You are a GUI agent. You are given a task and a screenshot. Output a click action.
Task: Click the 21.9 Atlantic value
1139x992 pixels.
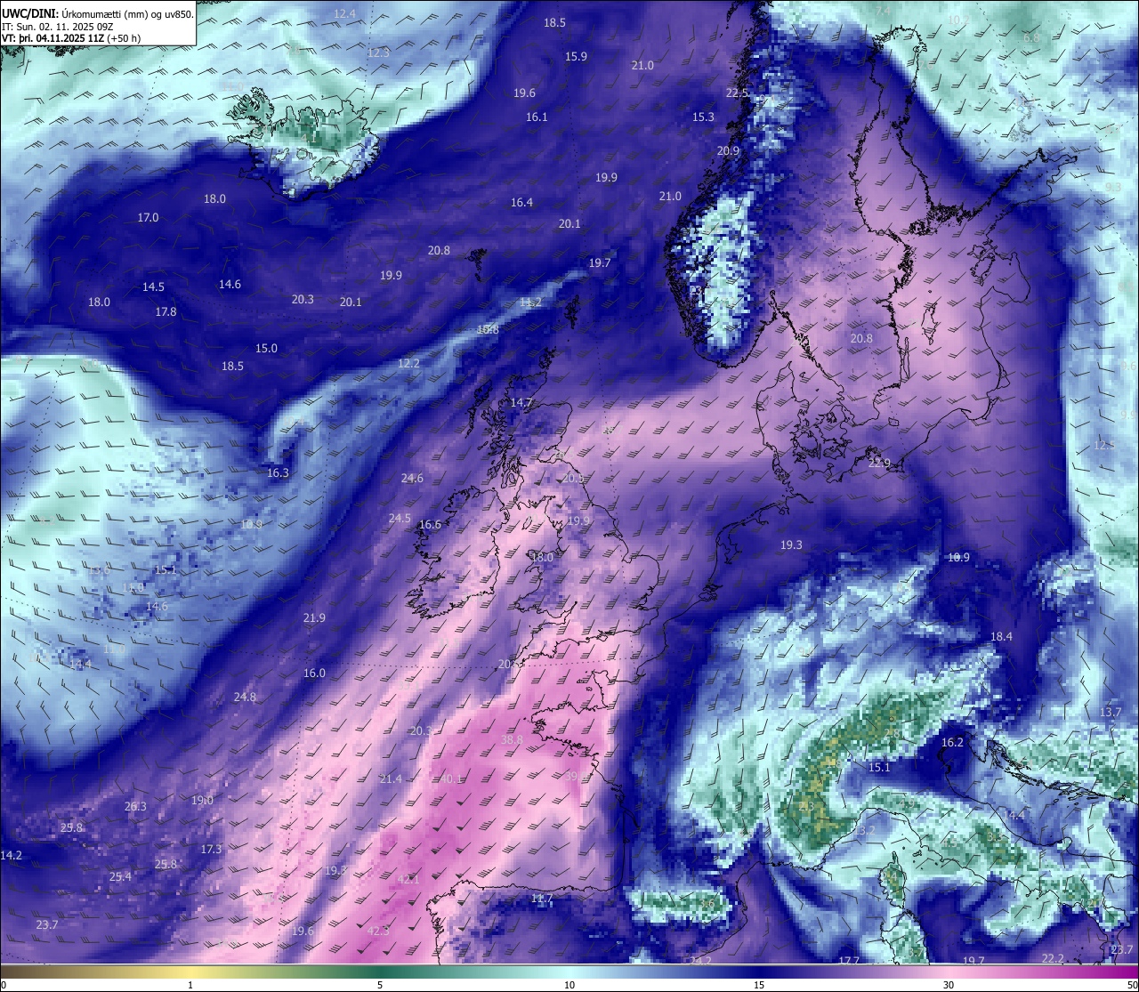[314, 617]
